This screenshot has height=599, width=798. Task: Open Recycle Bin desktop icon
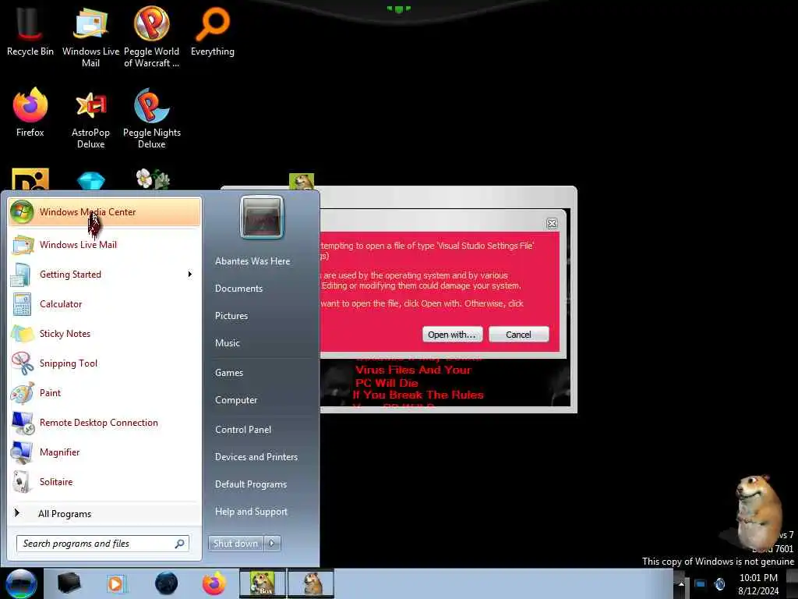coord(30,31)
